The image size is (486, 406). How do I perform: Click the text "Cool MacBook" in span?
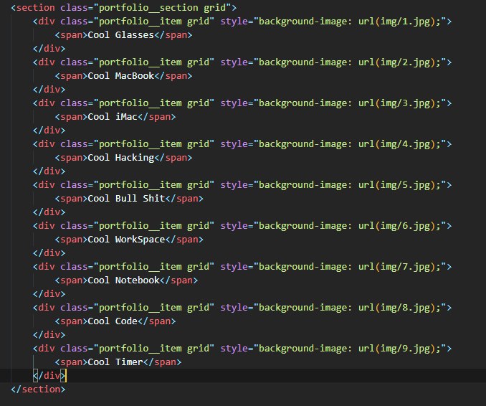pyautogui.click(x=121, y=76)
